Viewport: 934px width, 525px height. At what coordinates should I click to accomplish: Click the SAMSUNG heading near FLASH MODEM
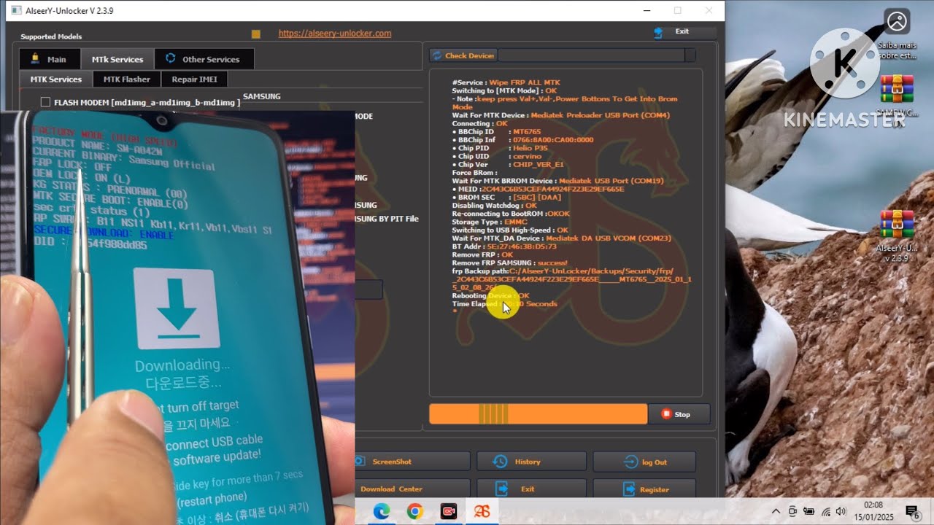coord(262,96)
